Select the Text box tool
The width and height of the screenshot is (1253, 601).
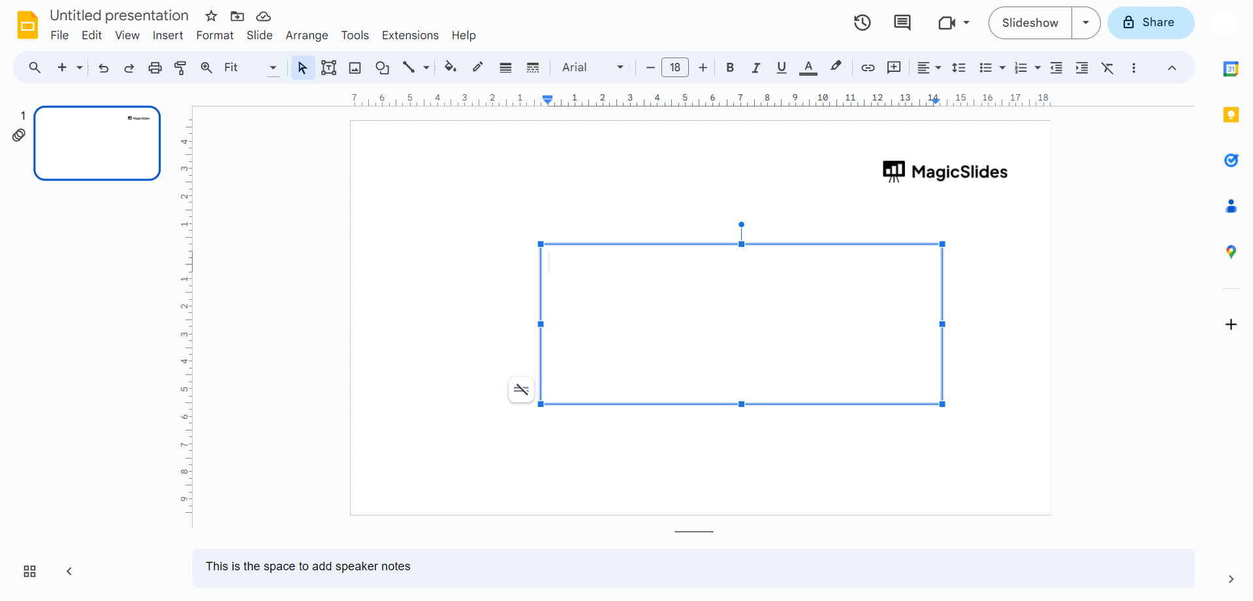(329, 67)
